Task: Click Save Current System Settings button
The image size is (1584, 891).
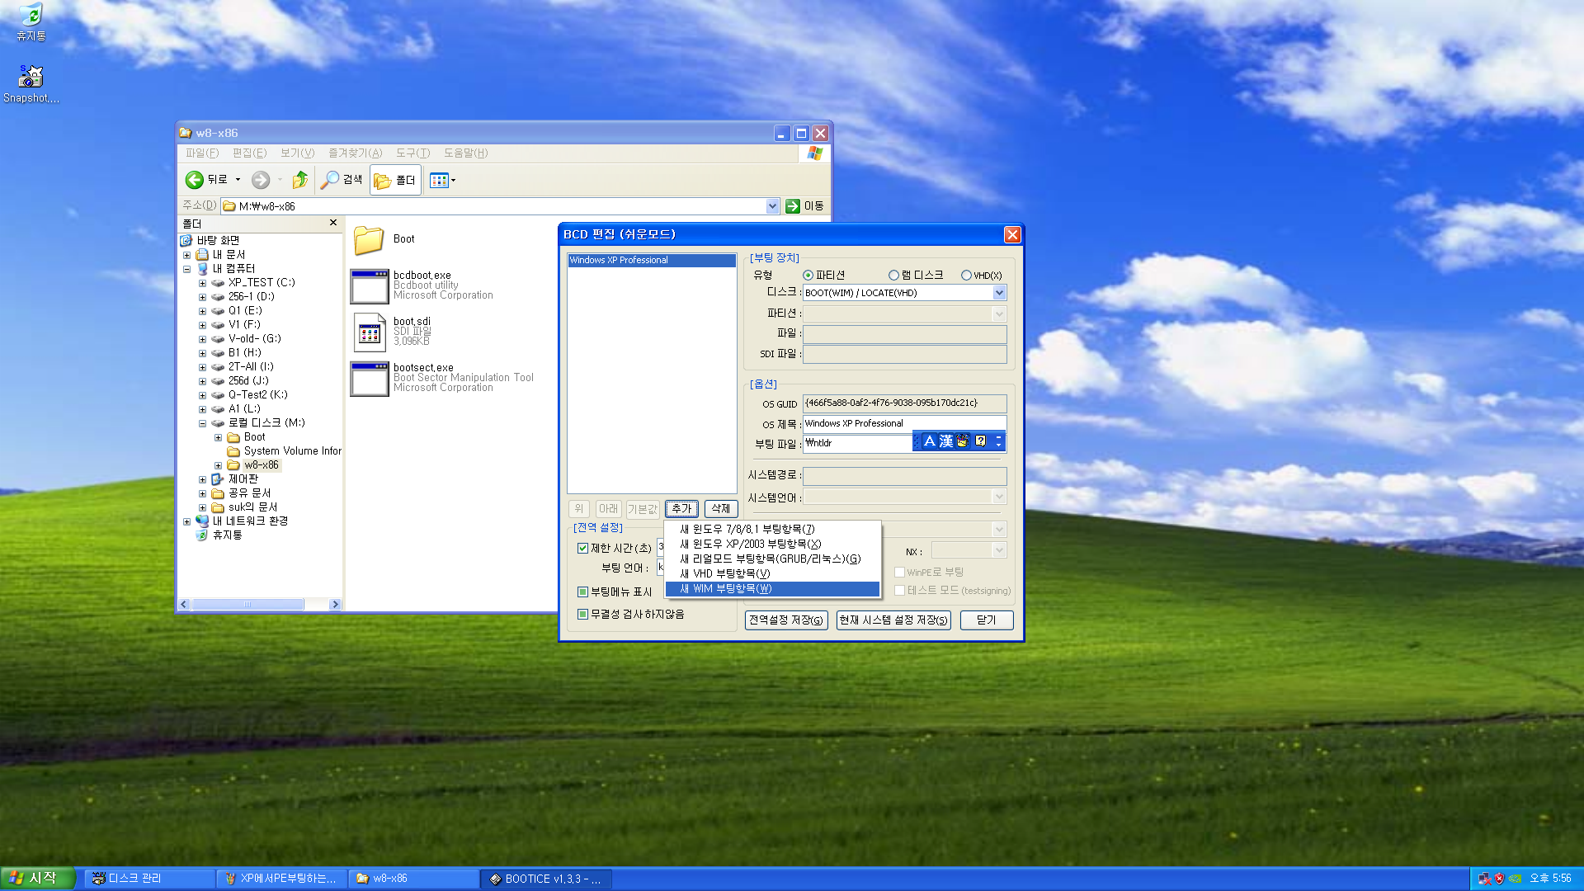Action: [893, 620]
